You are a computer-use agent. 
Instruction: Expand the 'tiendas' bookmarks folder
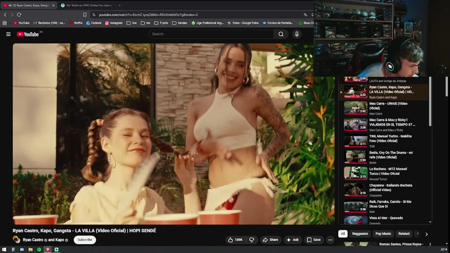click(180, 23)
